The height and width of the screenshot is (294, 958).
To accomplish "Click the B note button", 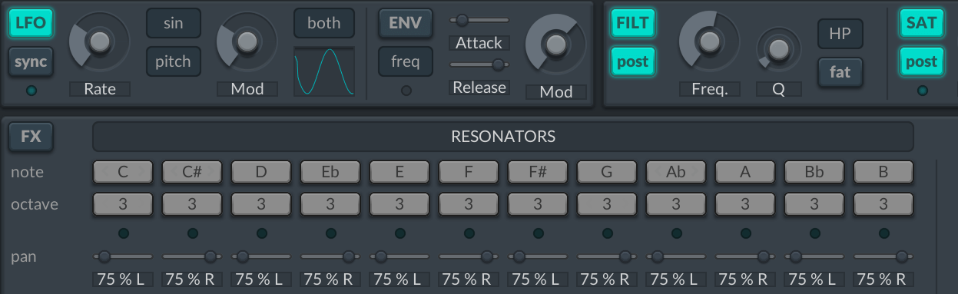I will coord(883,173).
